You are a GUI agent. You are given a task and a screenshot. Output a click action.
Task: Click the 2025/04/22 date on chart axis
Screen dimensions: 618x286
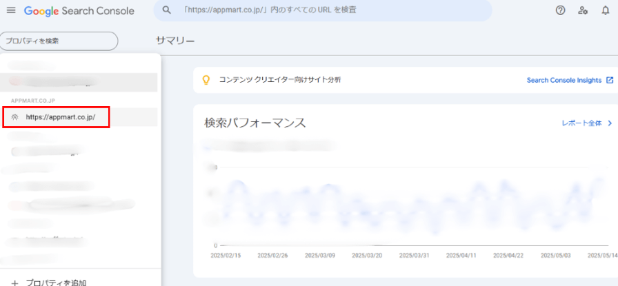(x=508, y=255)
